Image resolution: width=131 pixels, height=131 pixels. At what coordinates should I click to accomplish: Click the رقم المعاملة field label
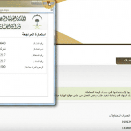click(x=37, y=55)
